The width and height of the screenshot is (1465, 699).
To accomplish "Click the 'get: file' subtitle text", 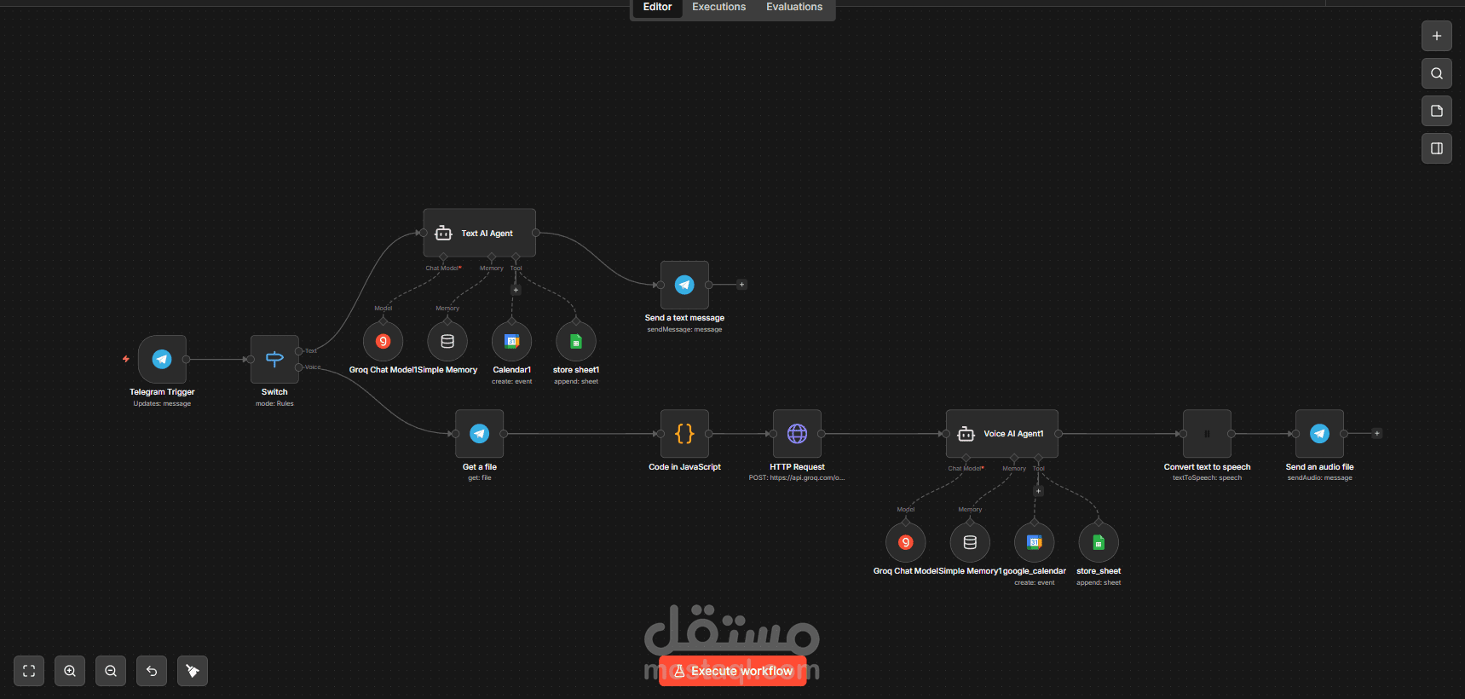I will coord(480,478).
